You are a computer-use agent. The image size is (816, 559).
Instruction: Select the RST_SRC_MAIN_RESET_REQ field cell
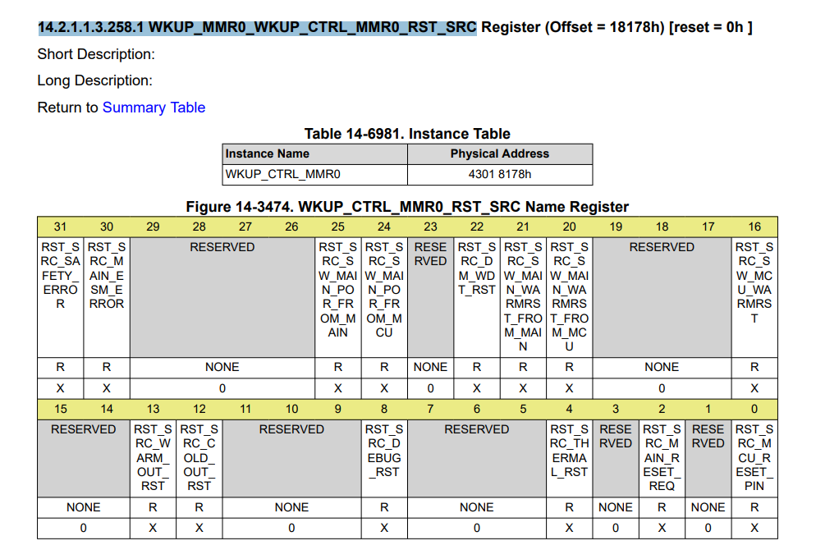click(x=662, y=458)
